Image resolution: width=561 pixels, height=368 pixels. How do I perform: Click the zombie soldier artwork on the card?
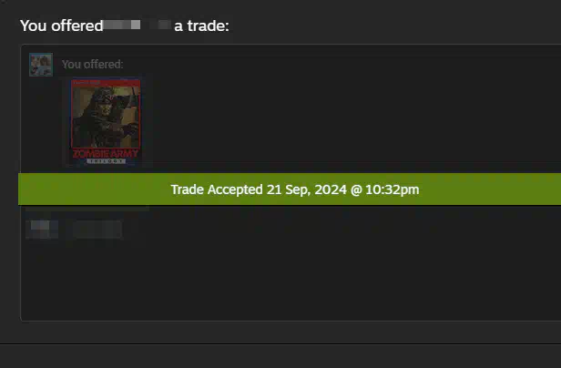(x=106, y=116)
